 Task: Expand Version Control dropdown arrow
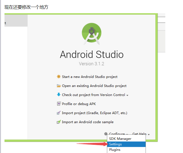127,95
